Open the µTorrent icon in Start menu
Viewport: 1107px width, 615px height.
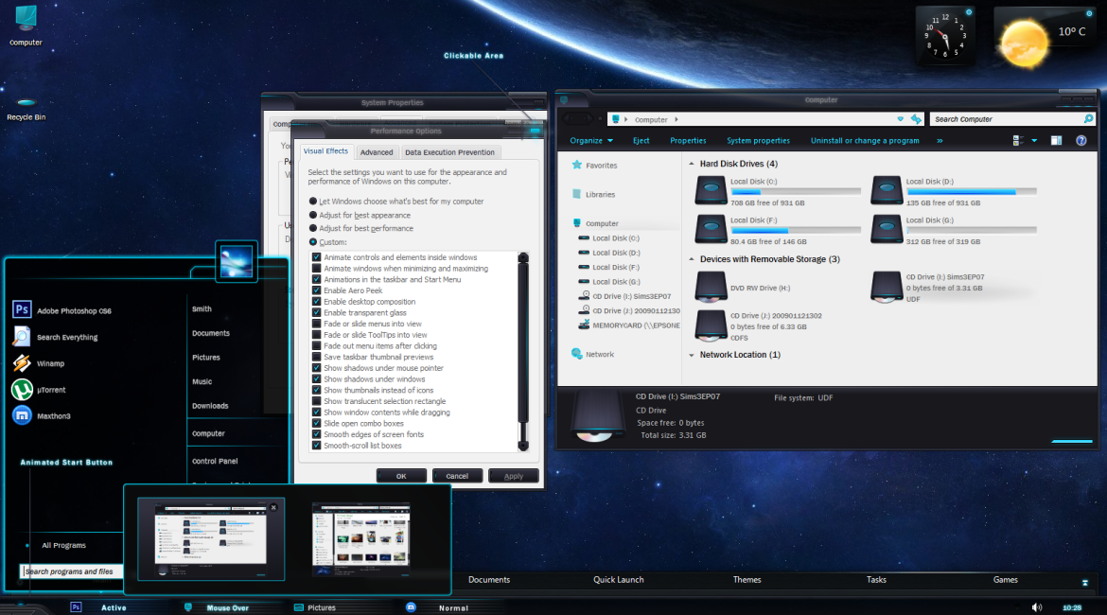tap(23, 390)
